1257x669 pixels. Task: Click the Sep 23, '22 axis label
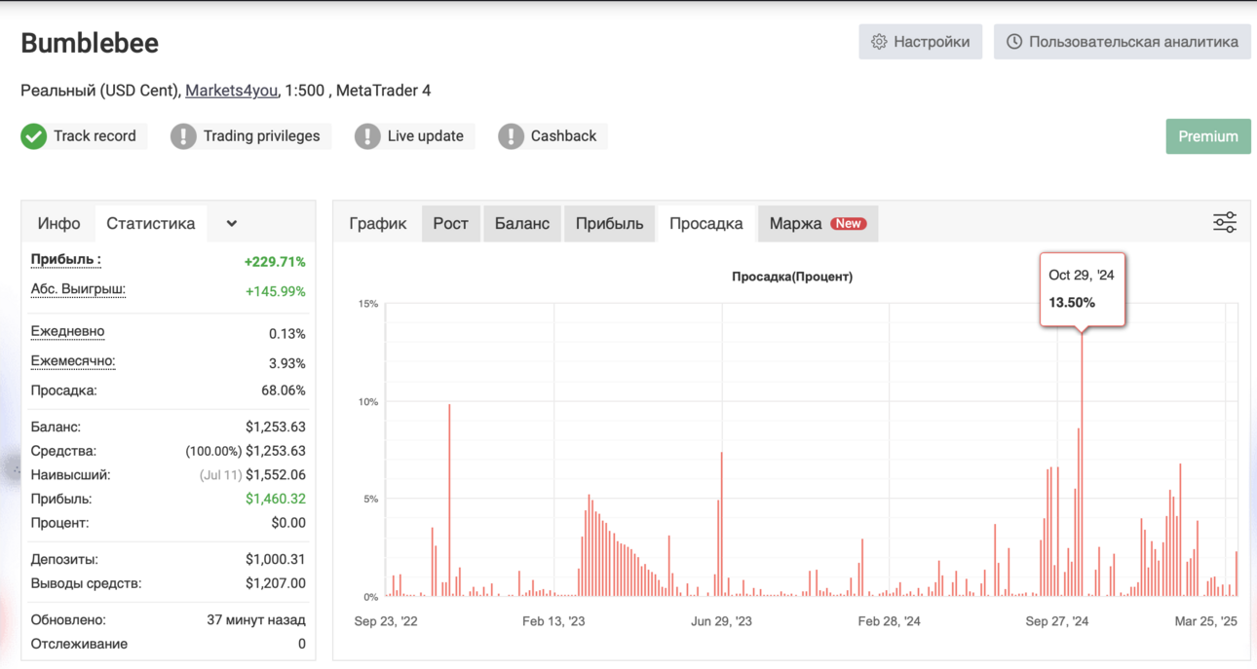click(x=386, y=621)
